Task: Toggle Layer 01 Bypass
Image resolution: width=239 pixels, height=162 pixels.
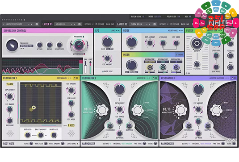Action: tap(100, 24)
